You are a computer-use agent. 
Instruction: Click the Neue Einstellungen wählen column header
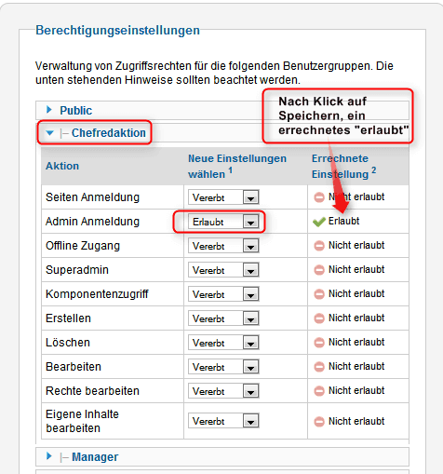[237, 167]
